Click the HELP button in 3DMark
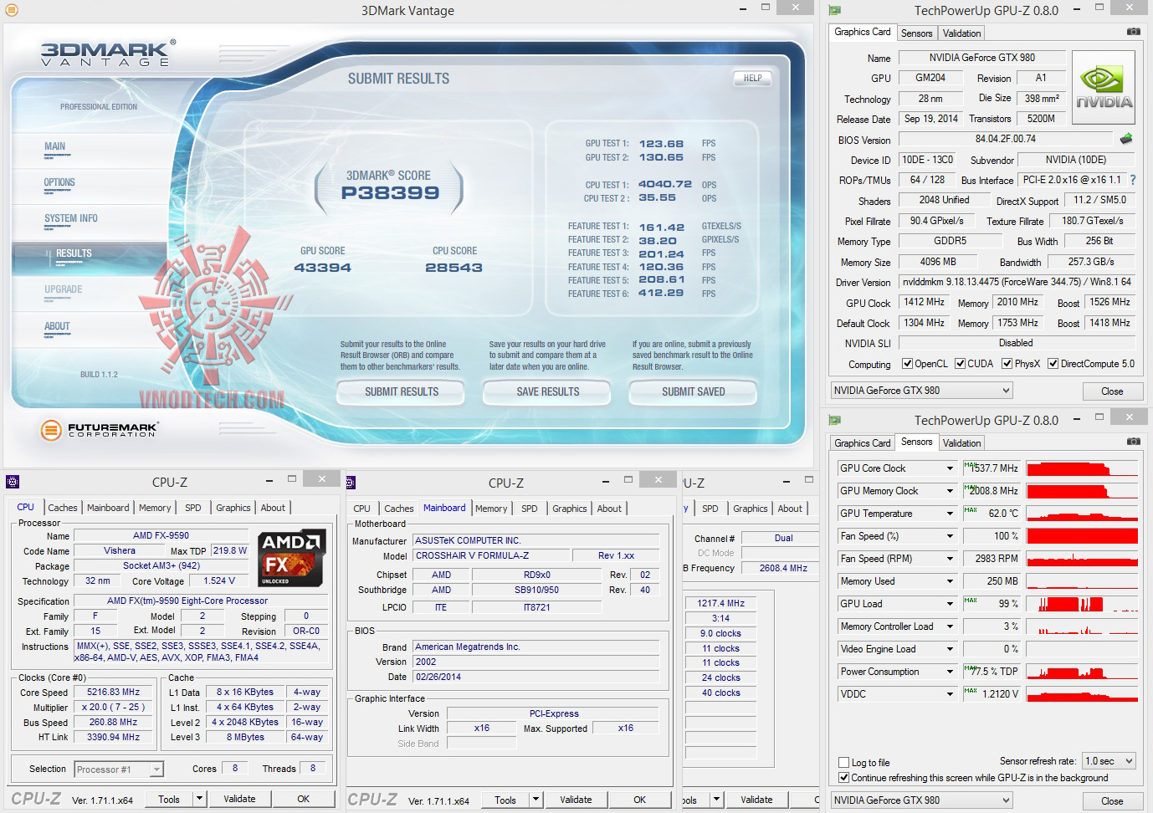Screen dimensions: 1153x813 pos(753,79)
